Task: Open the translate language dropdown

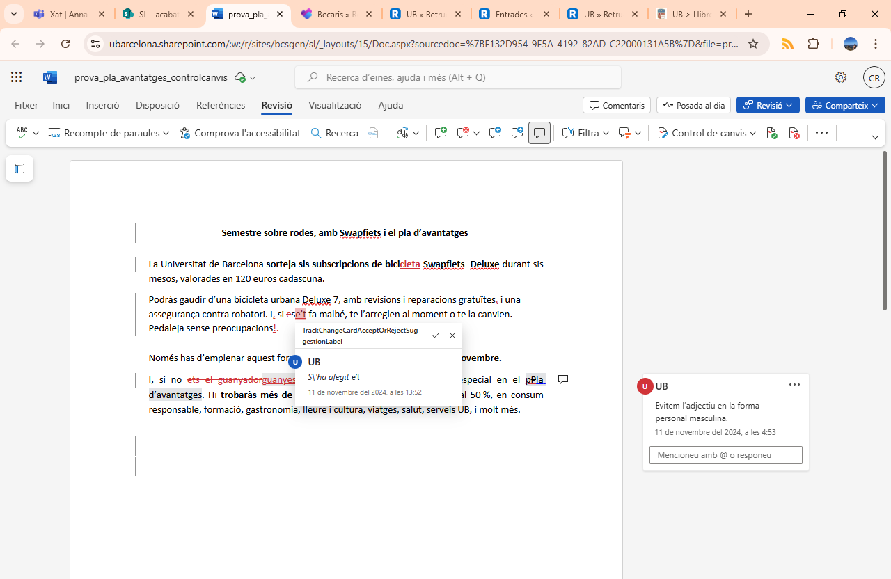Action: [408, 133]
